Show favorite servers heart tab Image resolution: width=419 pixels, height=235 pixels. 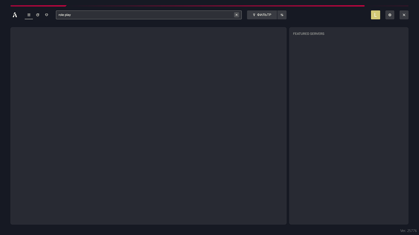[46, 15]
